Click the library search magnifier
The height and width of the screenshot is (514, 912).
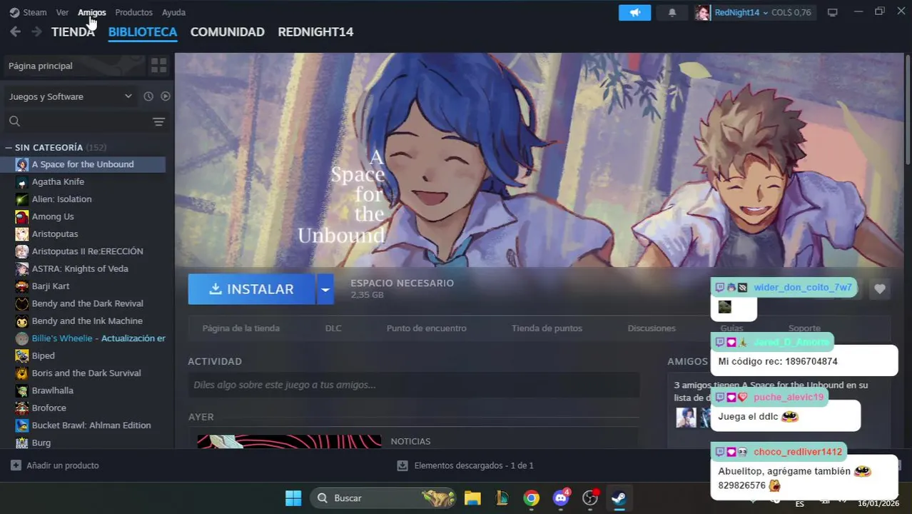click(14, 121)
